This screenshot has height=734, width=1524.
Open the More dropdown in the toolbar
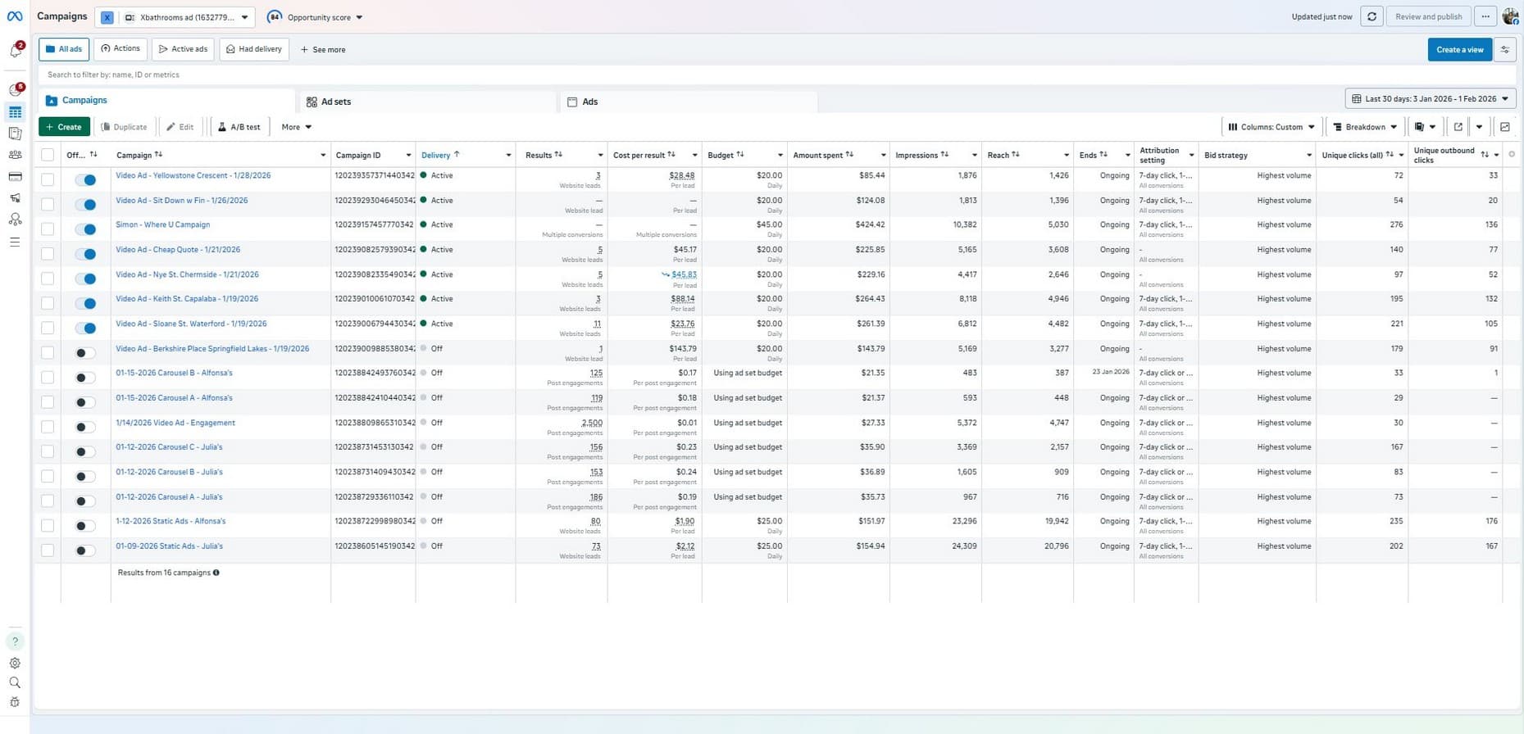click(x=296, y=127)
